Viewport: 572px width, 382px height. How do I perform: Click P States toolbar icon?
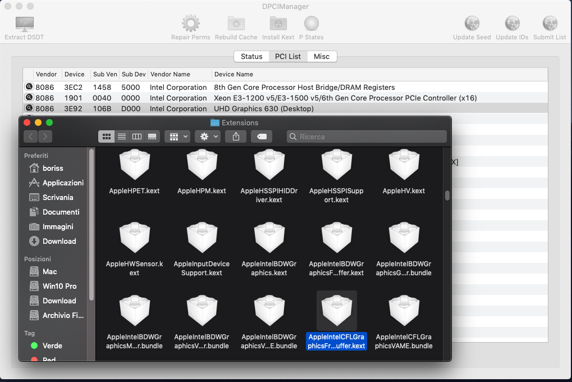tap(311, 24)
